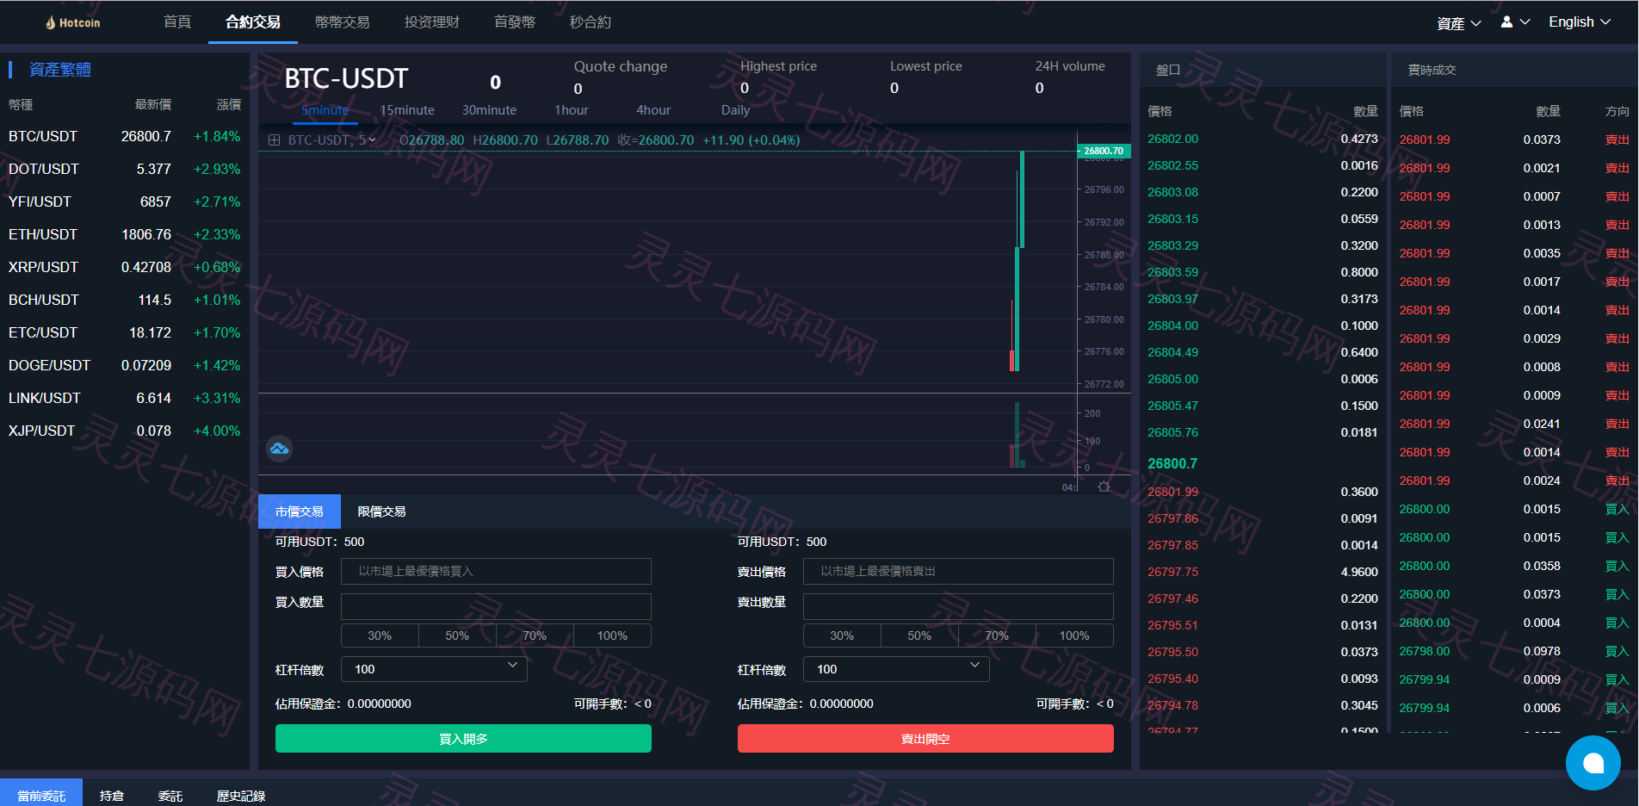Select XRP/USDT in the asset list

(x=125, y=267)
